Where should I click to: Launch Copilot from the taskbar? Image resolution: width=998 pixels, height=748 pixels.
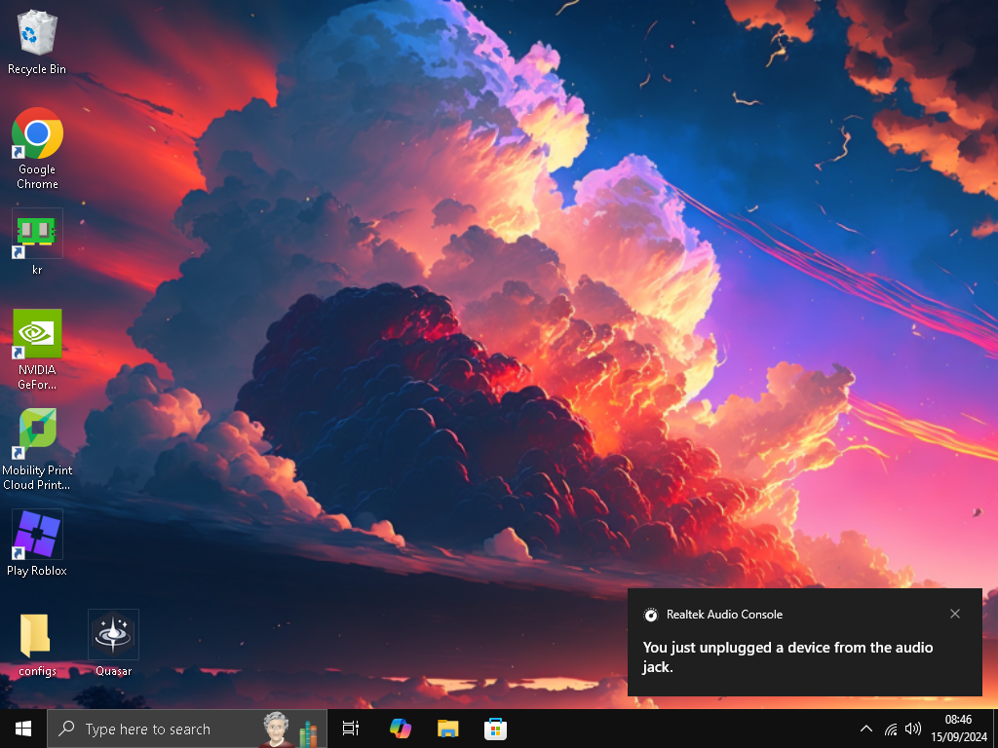[x=401, y=729]
